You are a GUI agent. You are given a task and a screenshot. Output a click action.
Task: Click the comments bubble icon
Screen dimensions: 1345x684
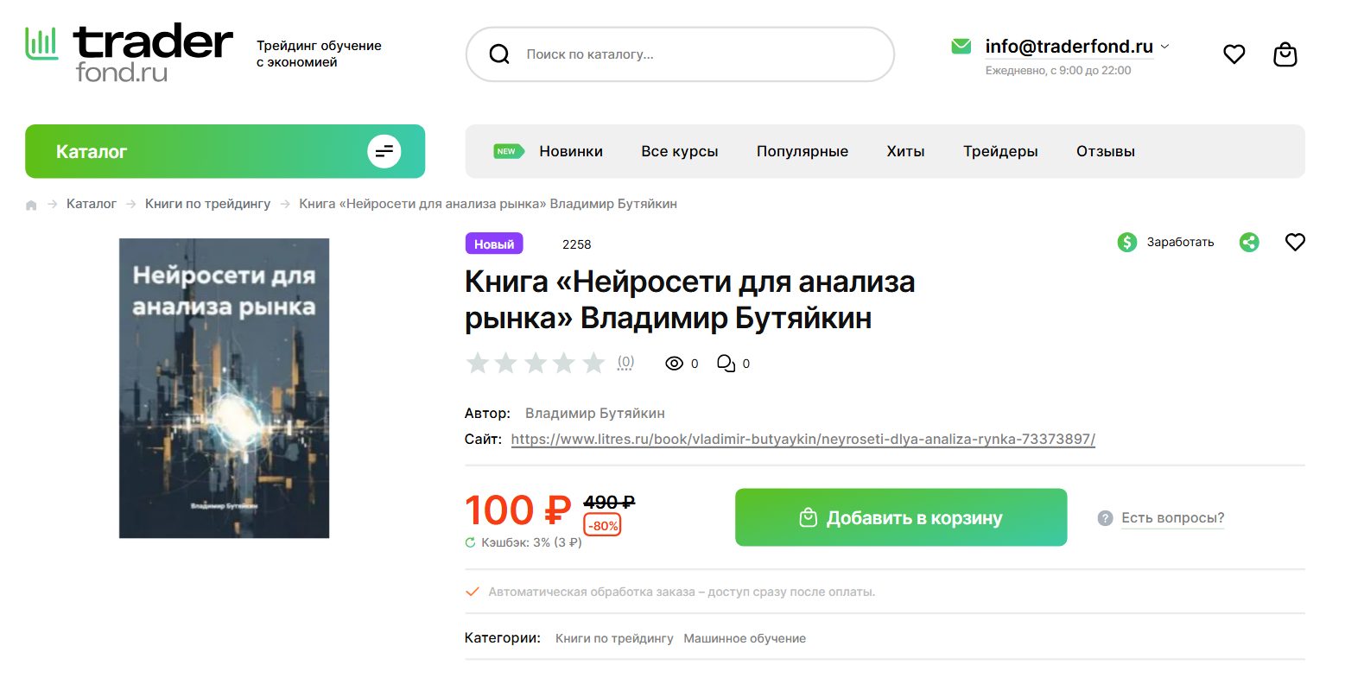(726, 364)
